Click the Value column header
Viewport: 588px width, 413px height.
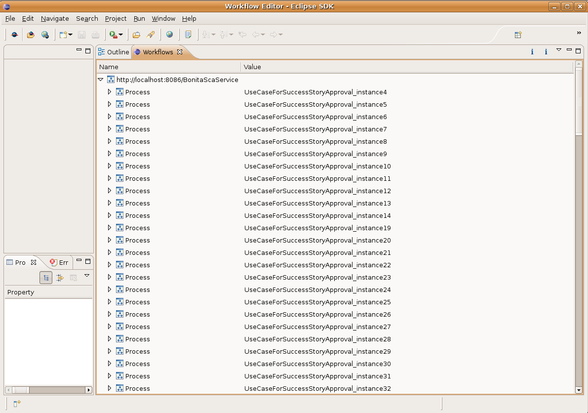click(x=407, y=67)
